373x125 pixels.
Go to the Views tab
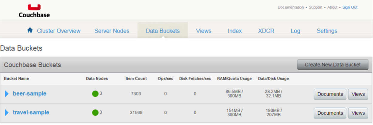(x=204, y=31)
